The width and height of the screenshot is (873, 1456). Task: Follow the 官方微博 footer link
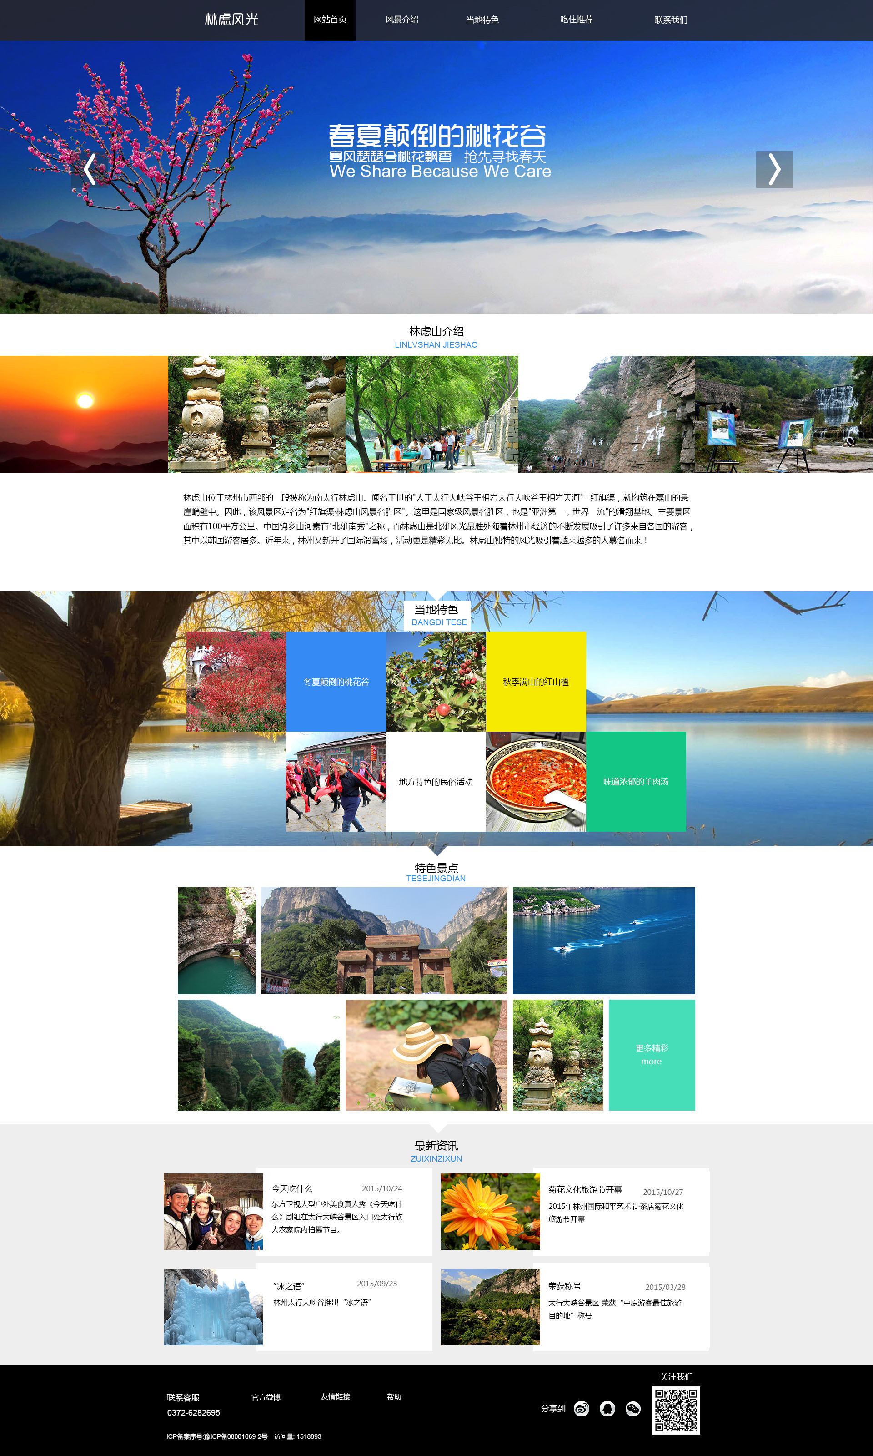pyautogui.click(x=266, y=1398)
